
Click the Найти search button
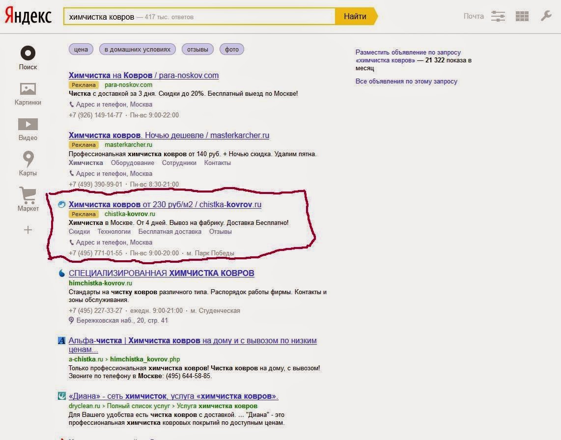coord(355,16)
